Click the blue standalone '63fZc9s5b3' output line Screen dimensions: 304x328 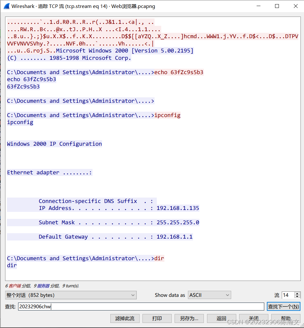(x=23, y=87)
